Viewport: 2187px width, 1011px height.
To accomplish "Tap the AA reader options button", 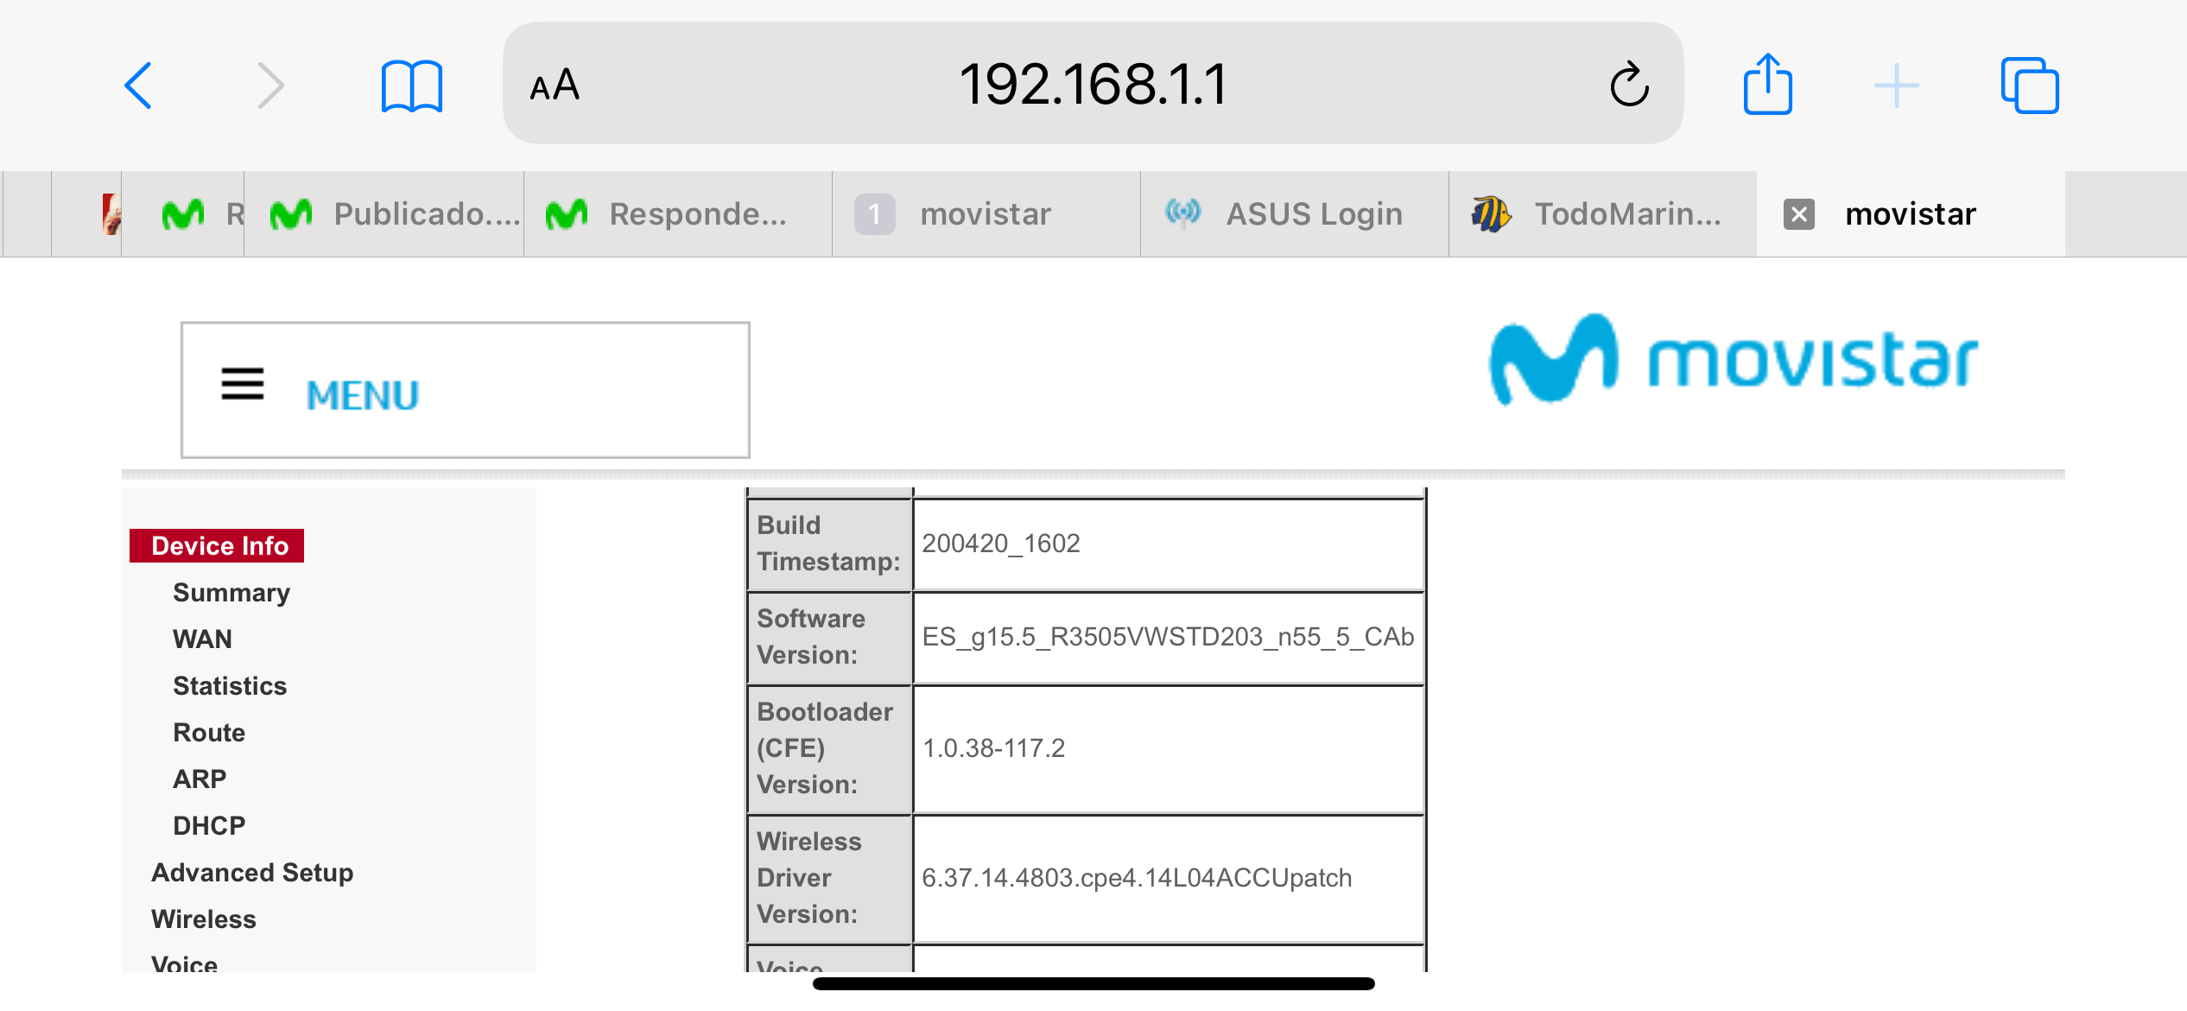I will (x=555, y=85).
